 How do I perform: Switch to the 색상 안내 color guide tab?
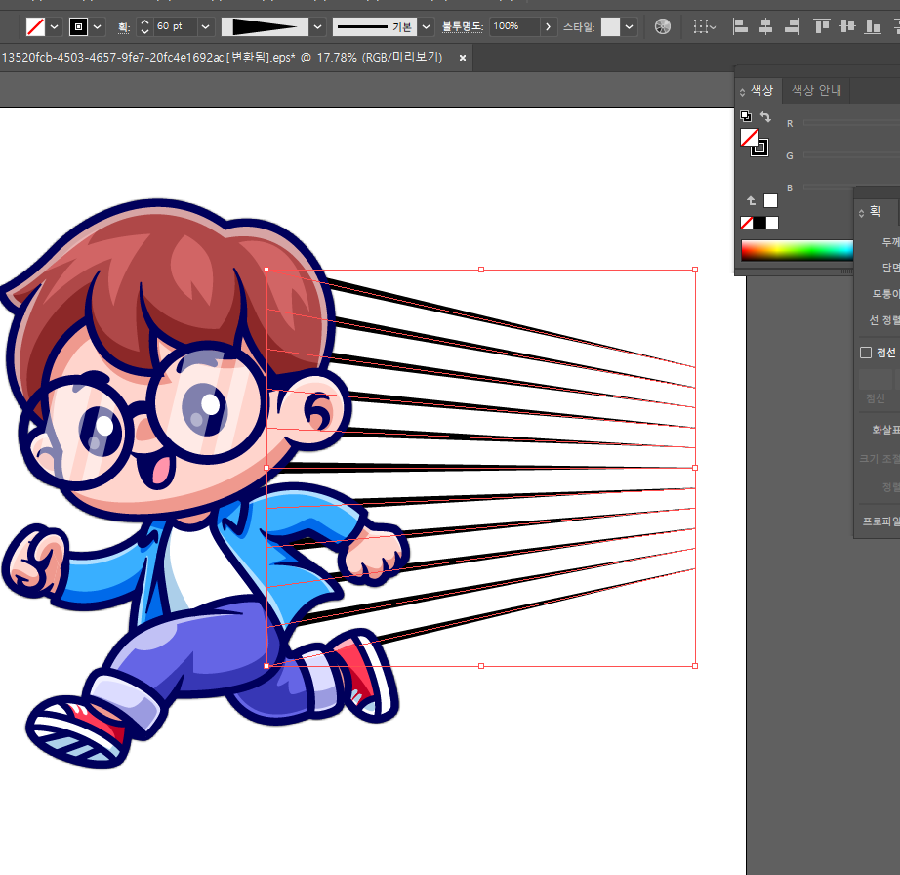click(816, 90)
